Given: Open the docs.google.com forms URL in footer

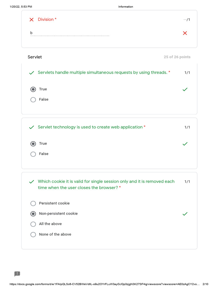Looking at the screenshot, I should click(x=104, y=284).
